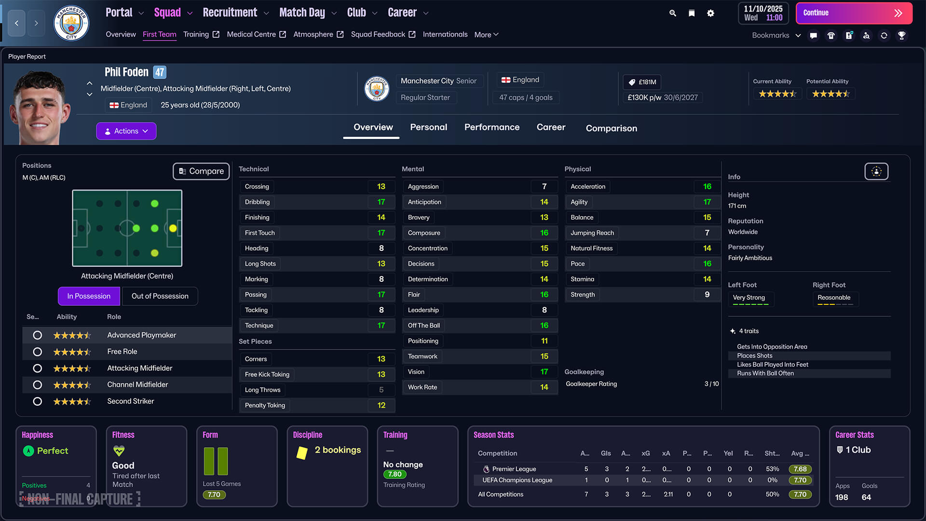Enable the Out of Possession view
The image size is (926, 521).
(x=160, y=296)
